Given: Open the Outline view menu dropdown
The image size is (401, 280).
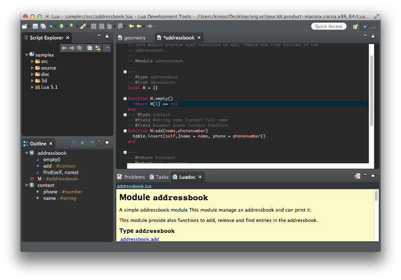Looking at the screenshot, I should pyautogui.click(x=92, y=142).
